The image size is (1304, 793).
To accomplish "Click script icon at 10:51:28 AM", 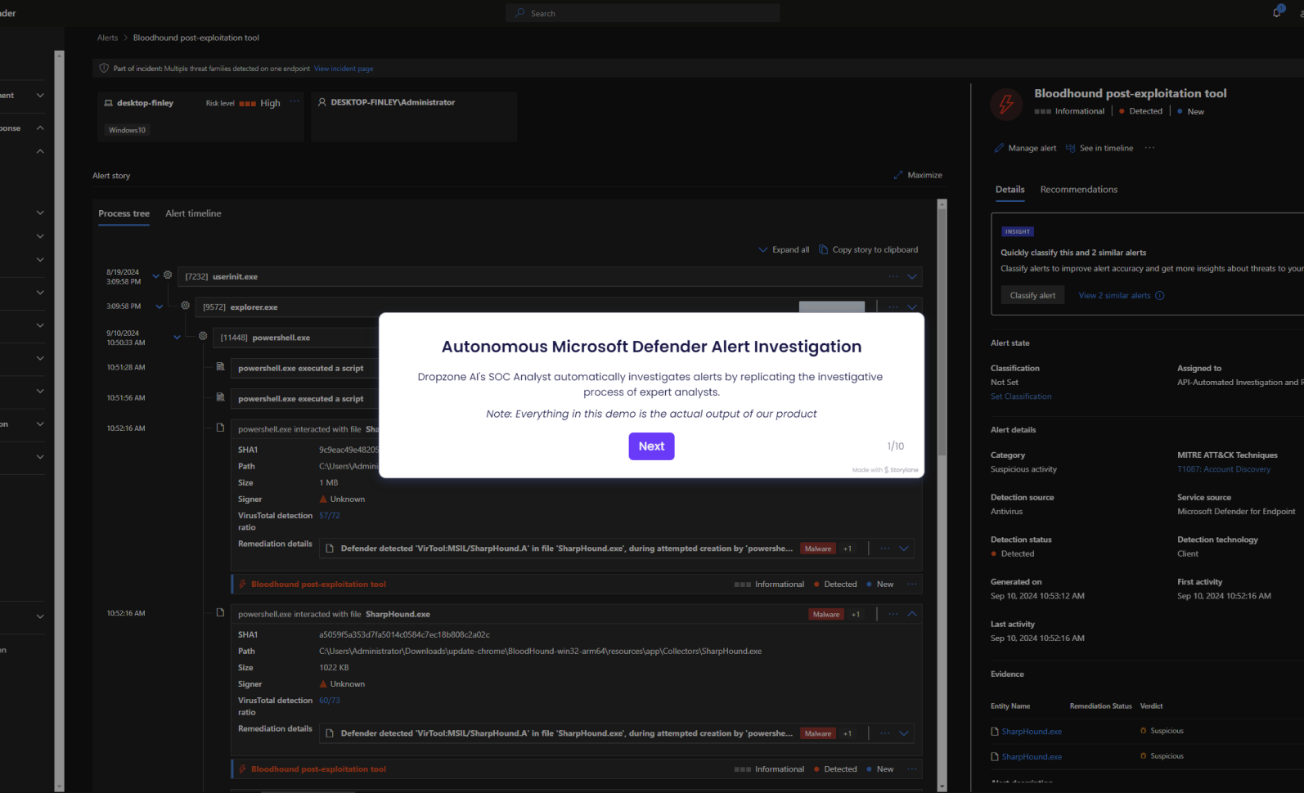I will point(220,366).
